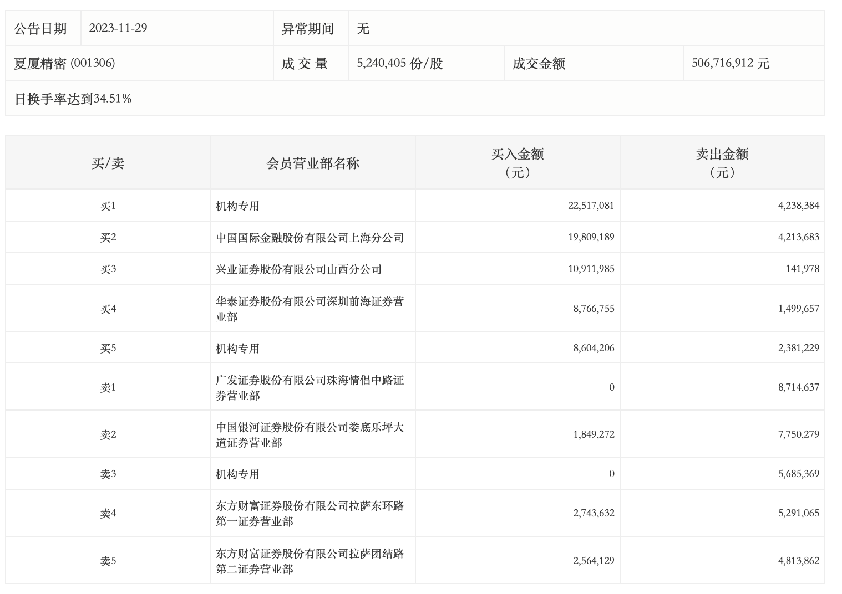842x594 pixels.
Task: Select 中国国际金融股份有限公司上海分公司 in the table
Action: (x=310, y=238)
